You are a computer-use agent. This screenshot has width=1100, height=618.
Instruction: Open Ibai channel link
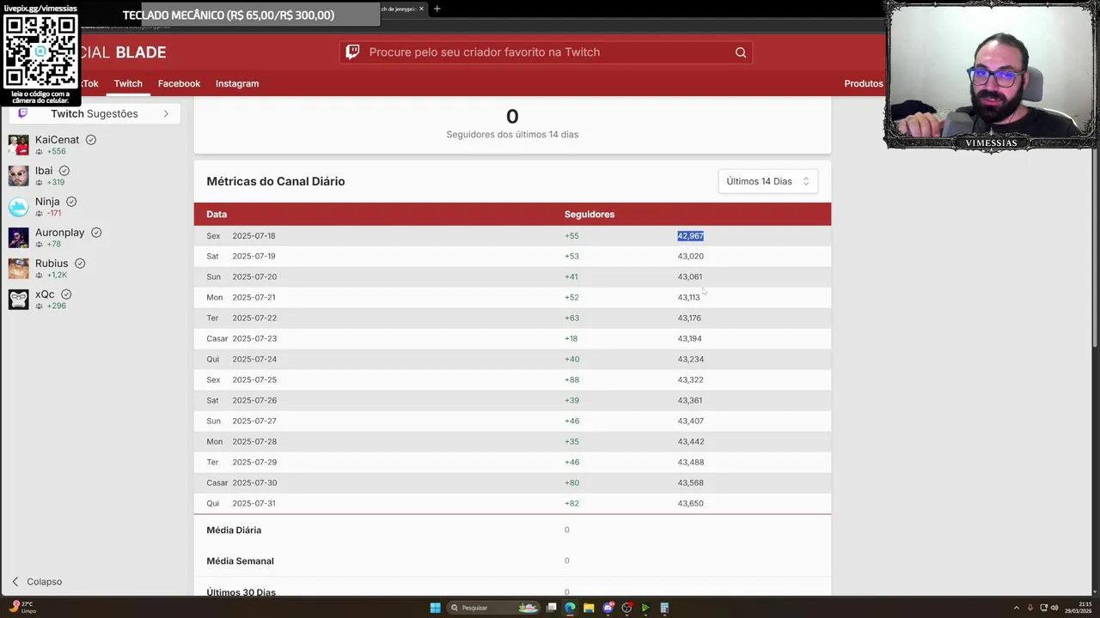44,171
